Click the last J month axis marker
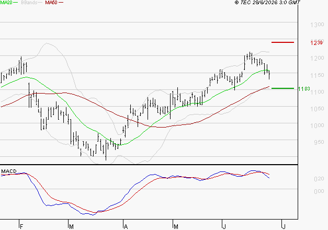Viewport: 328px width, 230px height. pos(284,226)
